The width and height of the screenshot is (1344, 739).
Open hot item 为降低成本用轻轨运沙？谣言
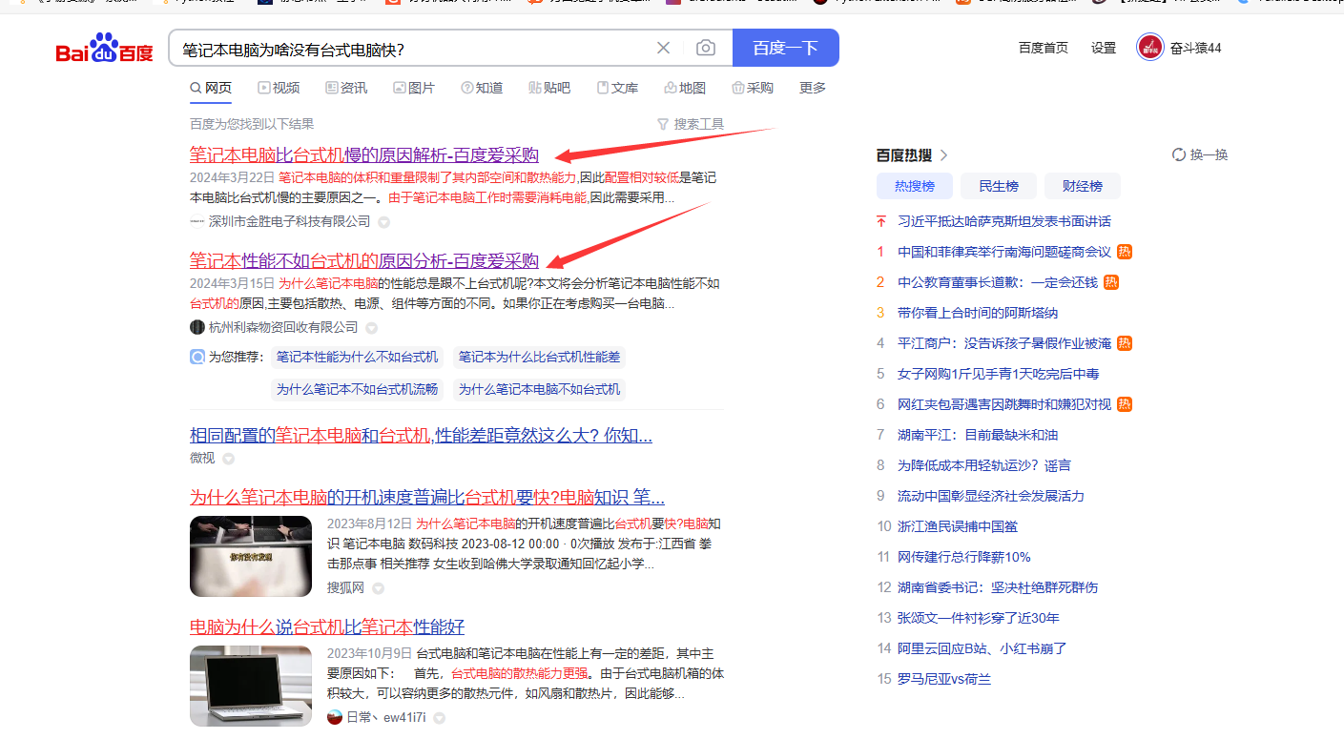[x=984, y=465]
